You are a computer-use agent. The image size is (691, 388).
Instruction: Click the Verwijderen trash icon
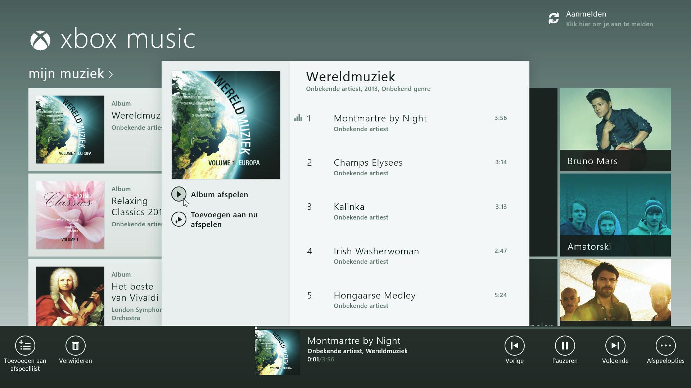pos(76,346)
